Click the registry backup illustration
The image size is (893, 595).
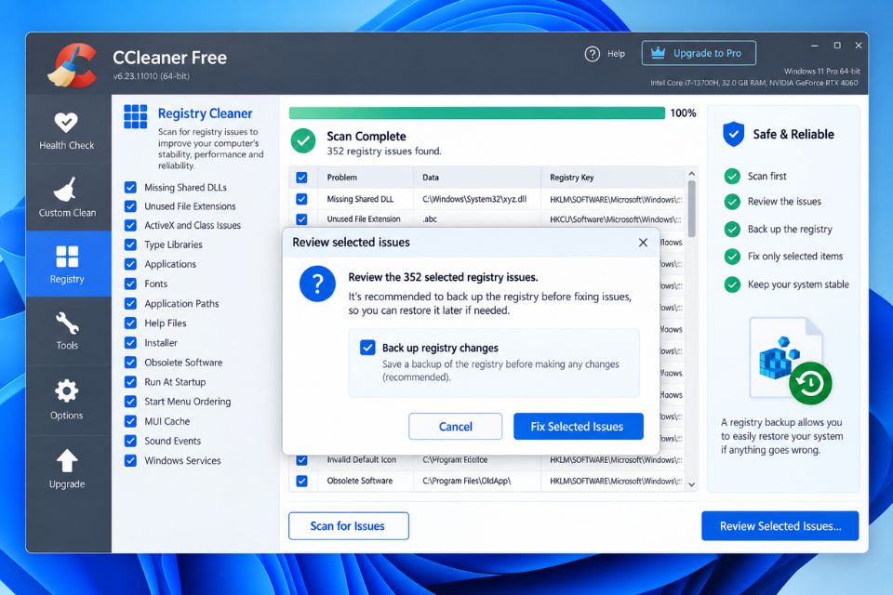click(792, 361)
